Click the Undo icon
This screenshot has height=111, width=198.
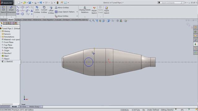point(41,3)
